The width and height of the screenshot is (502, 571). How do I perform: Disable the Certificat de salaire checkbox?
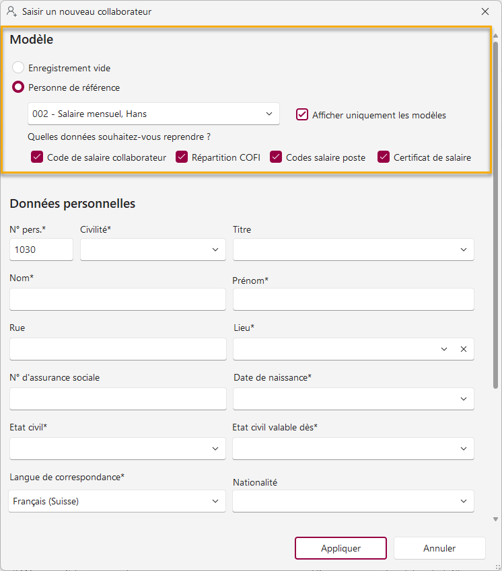click(384, 157)
